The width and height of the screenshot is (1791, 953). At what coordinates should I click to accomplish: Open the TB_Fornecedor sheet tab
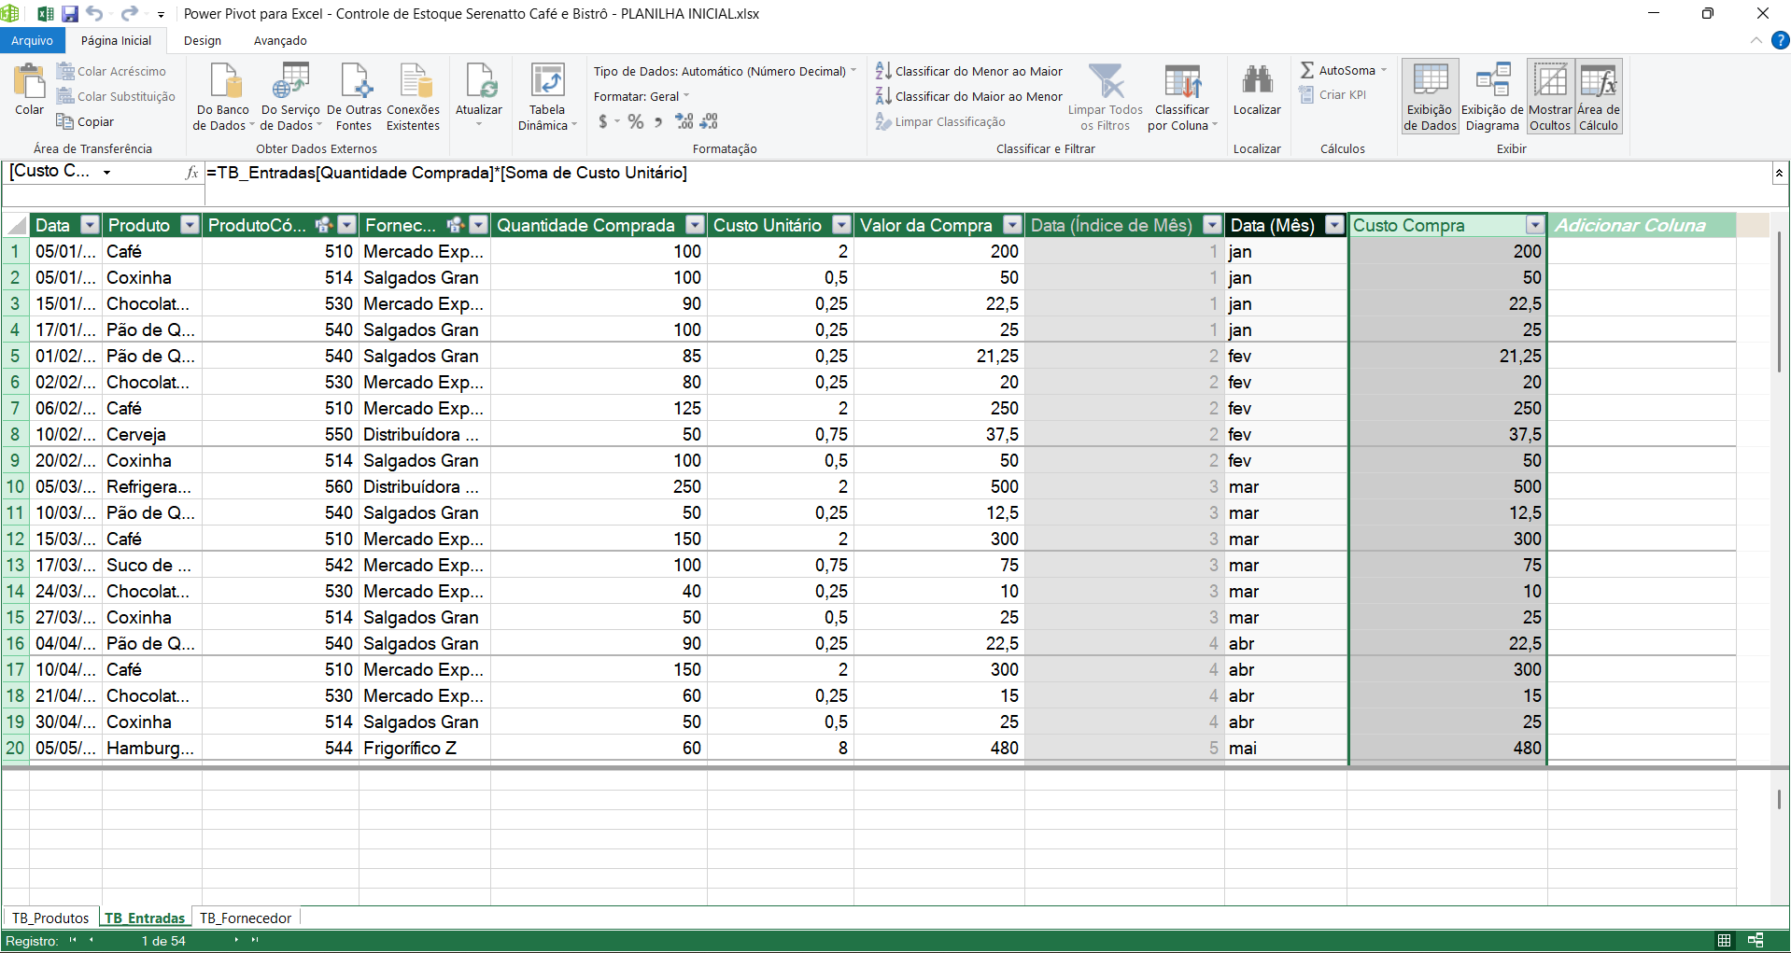[246, 918]
